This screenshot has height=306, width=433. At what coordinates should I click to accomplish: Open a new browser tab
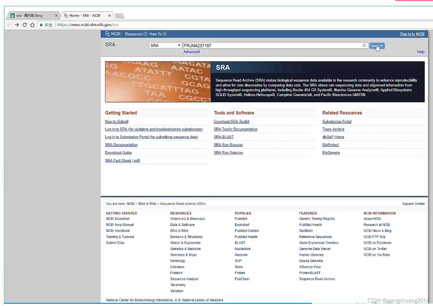pyautogui.click(x=119, y=16)
